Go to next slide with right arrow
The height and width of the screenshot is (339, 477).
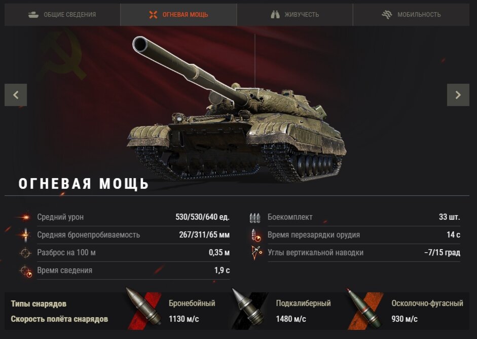point(458,95)
